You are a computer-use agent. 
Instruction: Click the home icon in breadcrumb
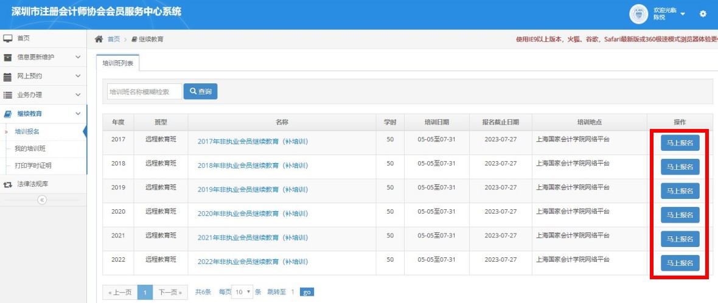(99, 39)
